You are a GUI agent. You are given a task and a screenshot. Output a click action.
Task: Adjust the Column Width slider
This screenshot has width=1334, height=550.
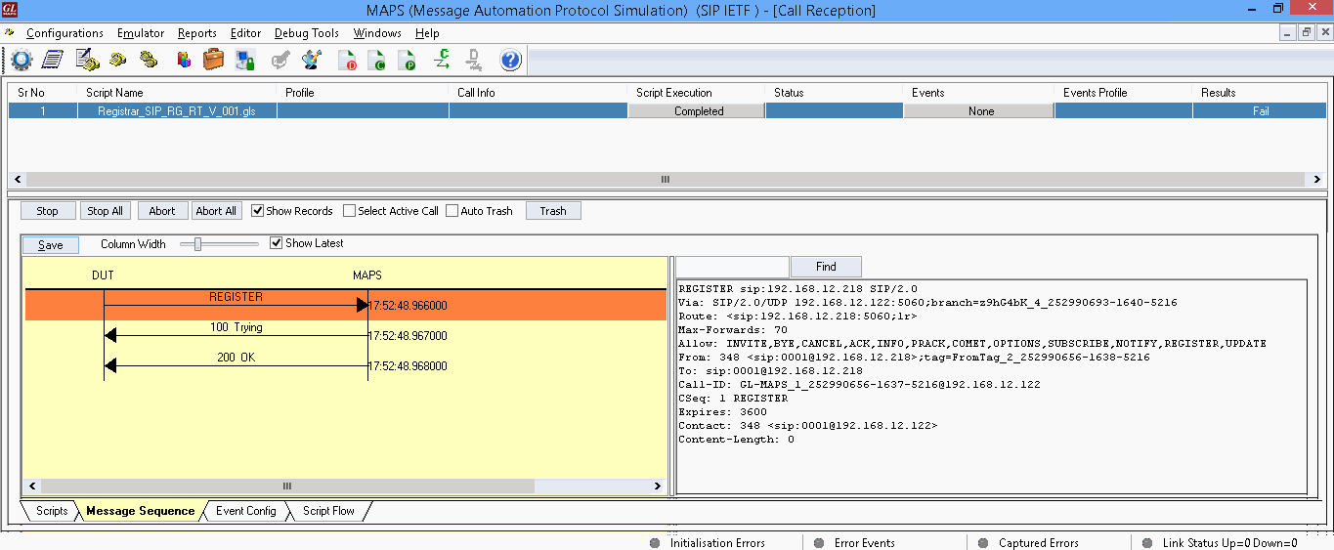[198, 244]
